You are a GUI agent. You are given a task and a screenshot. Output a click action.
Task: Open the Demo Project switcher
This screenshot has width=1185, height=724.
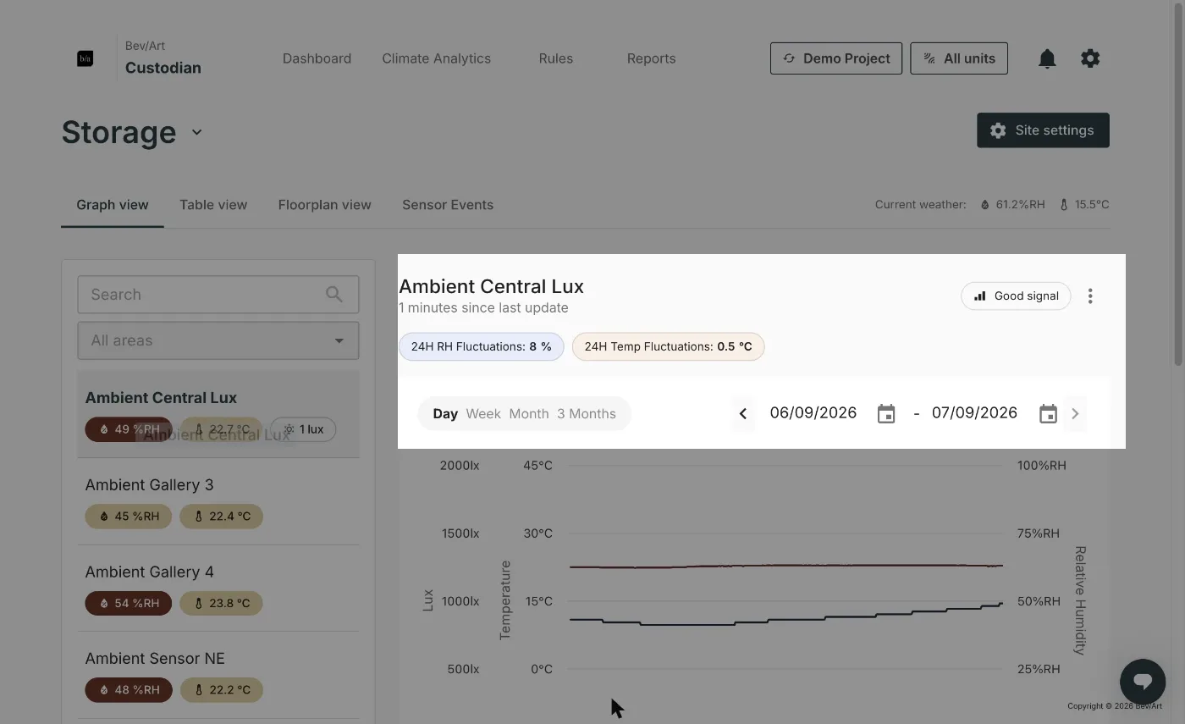coord(836,58)
